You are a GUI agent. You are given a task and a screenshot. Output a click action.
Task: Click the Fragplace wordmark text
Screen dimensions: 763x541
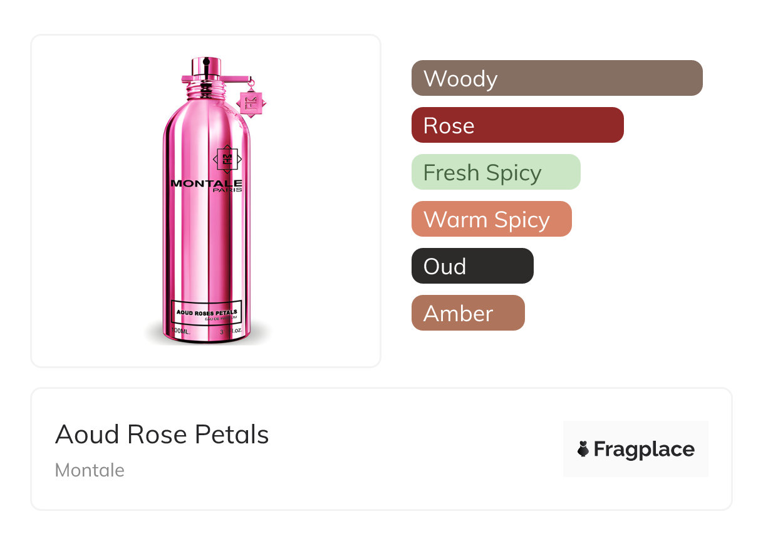click(644, 450)
